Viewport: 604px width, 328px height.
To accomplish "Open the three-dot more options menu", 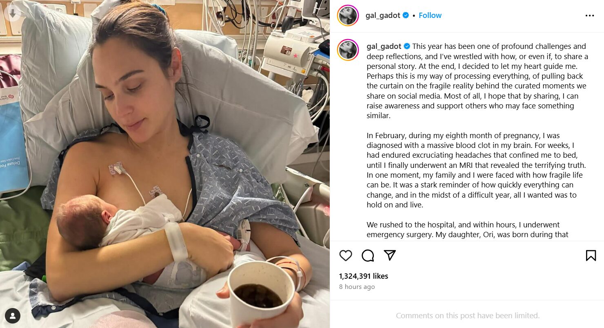I will (590, 15).
